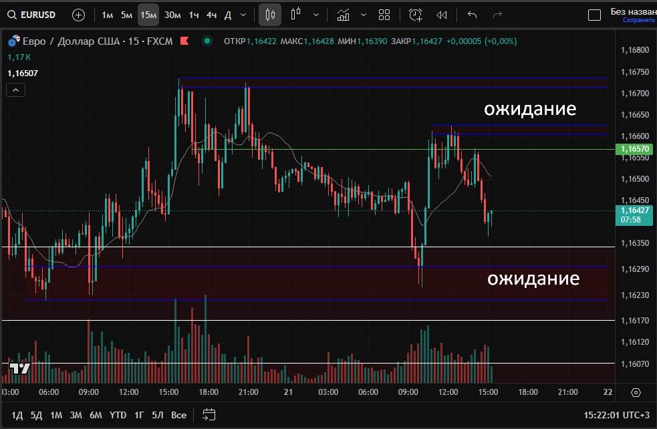Screen dimensions: 657x429
Task: Start bar replay with the rewind icon
Action: (441, 15)
